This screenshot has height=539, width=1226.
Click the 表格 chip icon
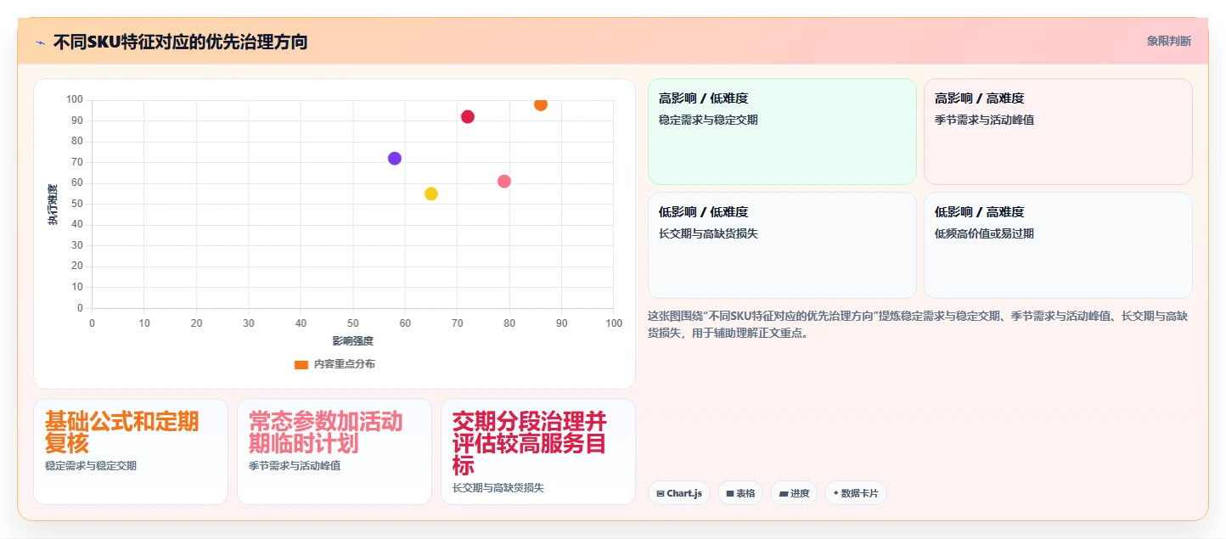pyautogui.click(x=730, y=493)
